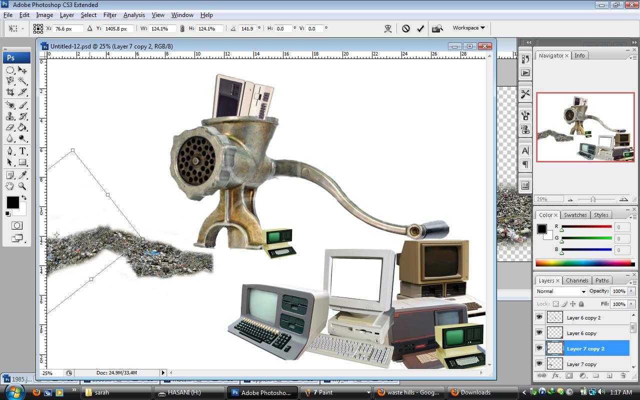
Task: Toggle lock all for the layer
Action: click(581, 304)
